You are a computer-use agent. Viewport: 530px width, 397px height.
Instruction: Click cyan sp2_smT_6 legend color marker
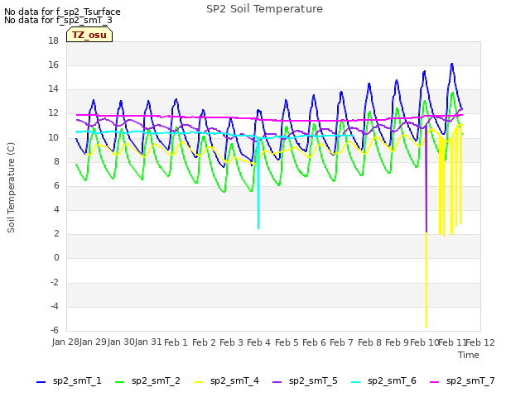[x=355, y=382]
